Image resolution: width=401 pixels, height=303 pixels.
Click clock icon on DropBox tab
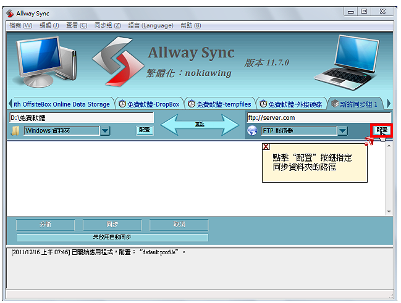(122, 104)
